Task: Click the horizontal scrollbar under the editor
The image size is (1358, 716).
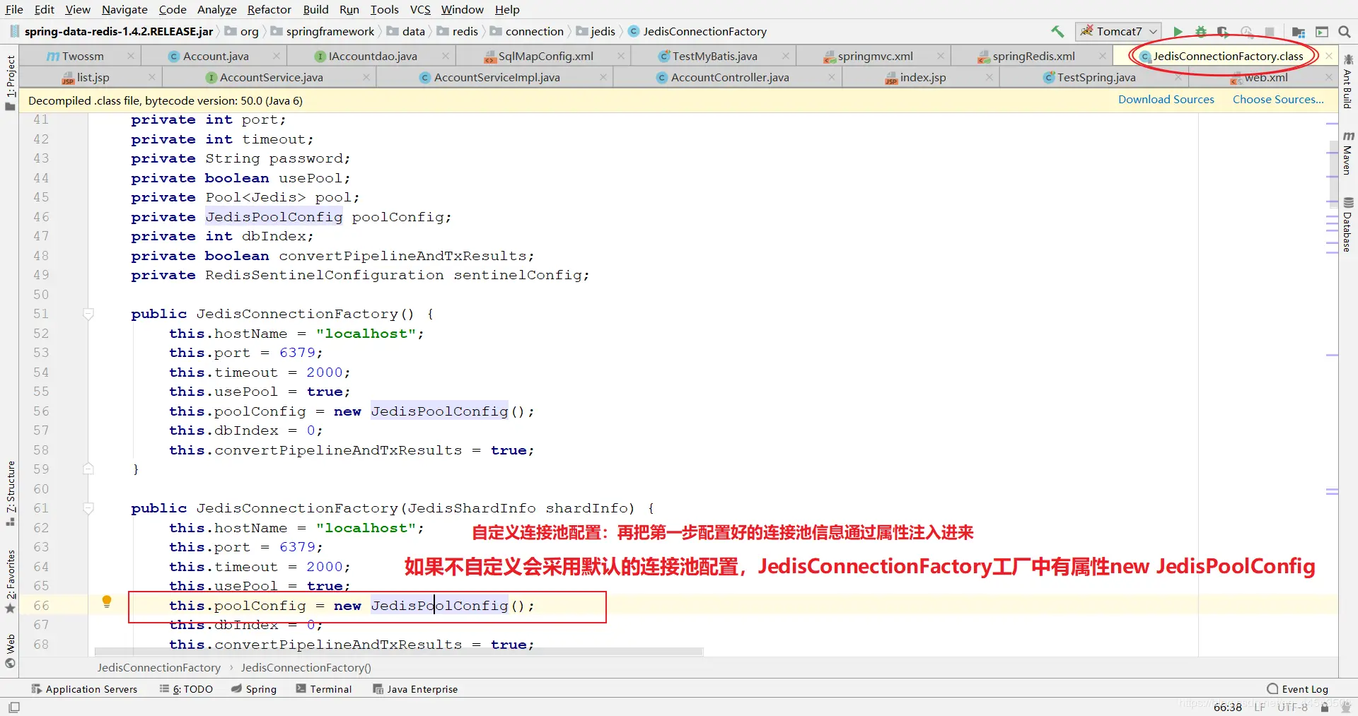Action: (399, 652)
